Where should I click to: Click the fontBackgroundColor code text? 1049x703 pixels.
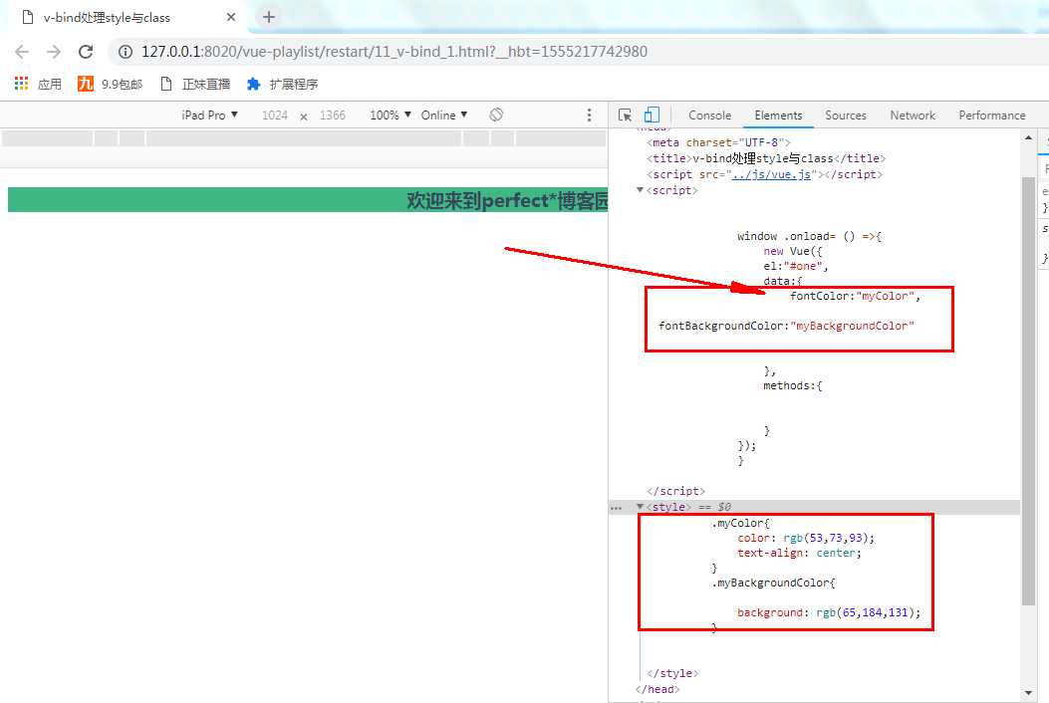coord(786,326)
